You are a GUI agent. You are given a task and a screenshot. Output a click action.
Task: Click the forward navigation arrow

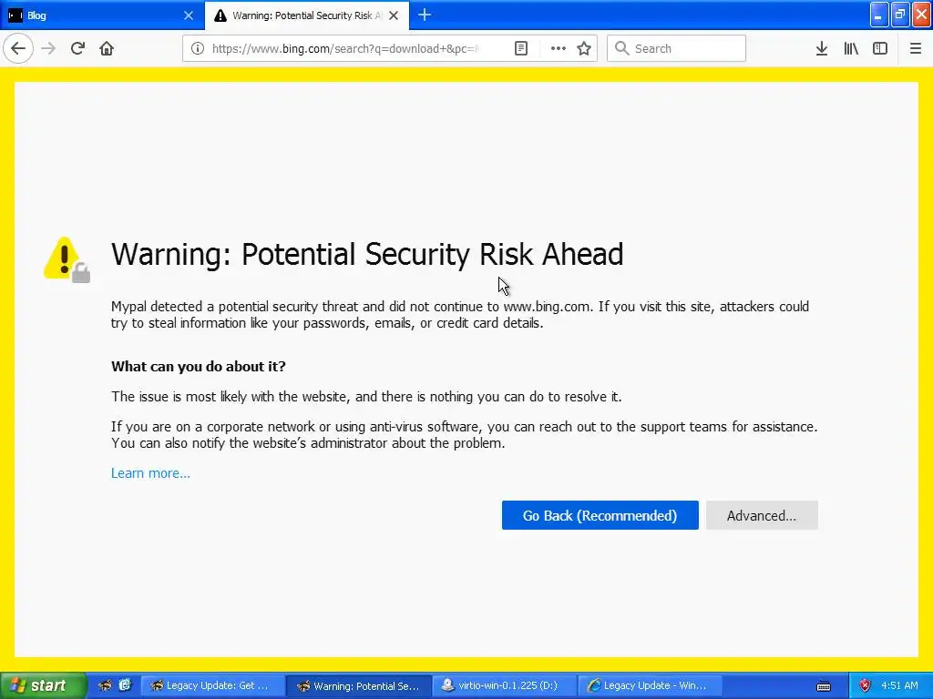[48, 49]
